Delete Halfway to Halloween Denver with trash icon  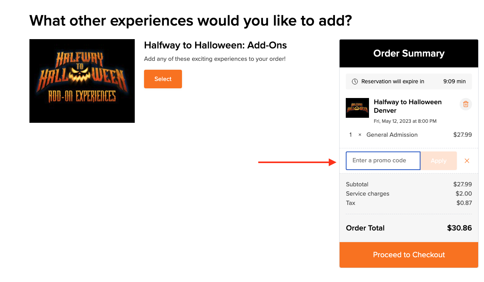[x=466, y=104]
